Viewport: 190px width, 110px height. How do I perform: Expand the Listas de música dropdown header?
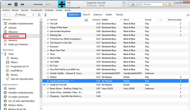[x=11, y=85]
